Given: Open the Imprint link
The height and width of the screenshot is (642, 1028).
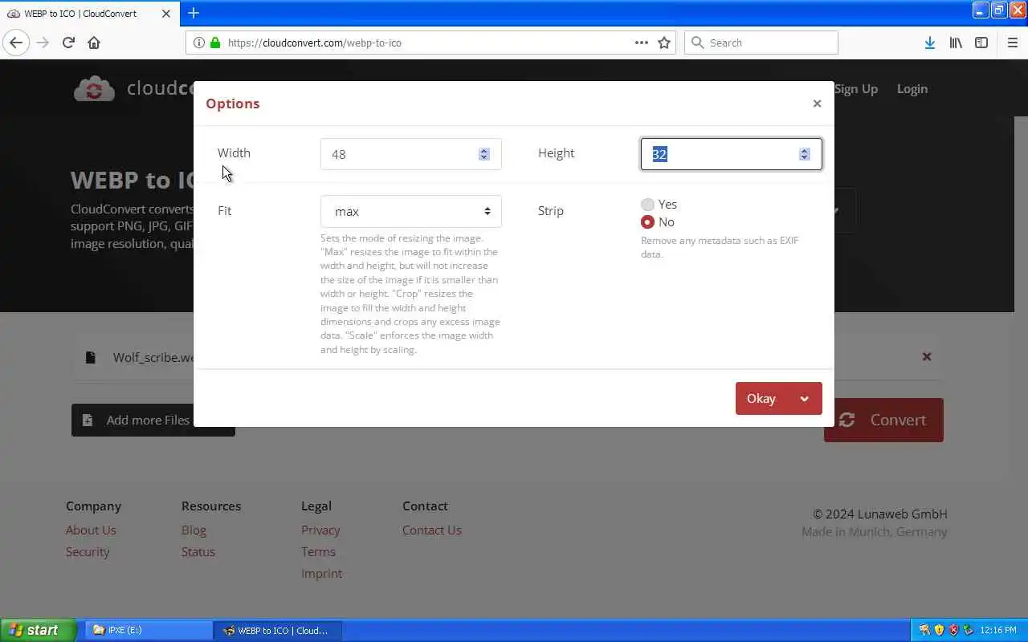Looking at the screenshot, I should pos(321,574).
